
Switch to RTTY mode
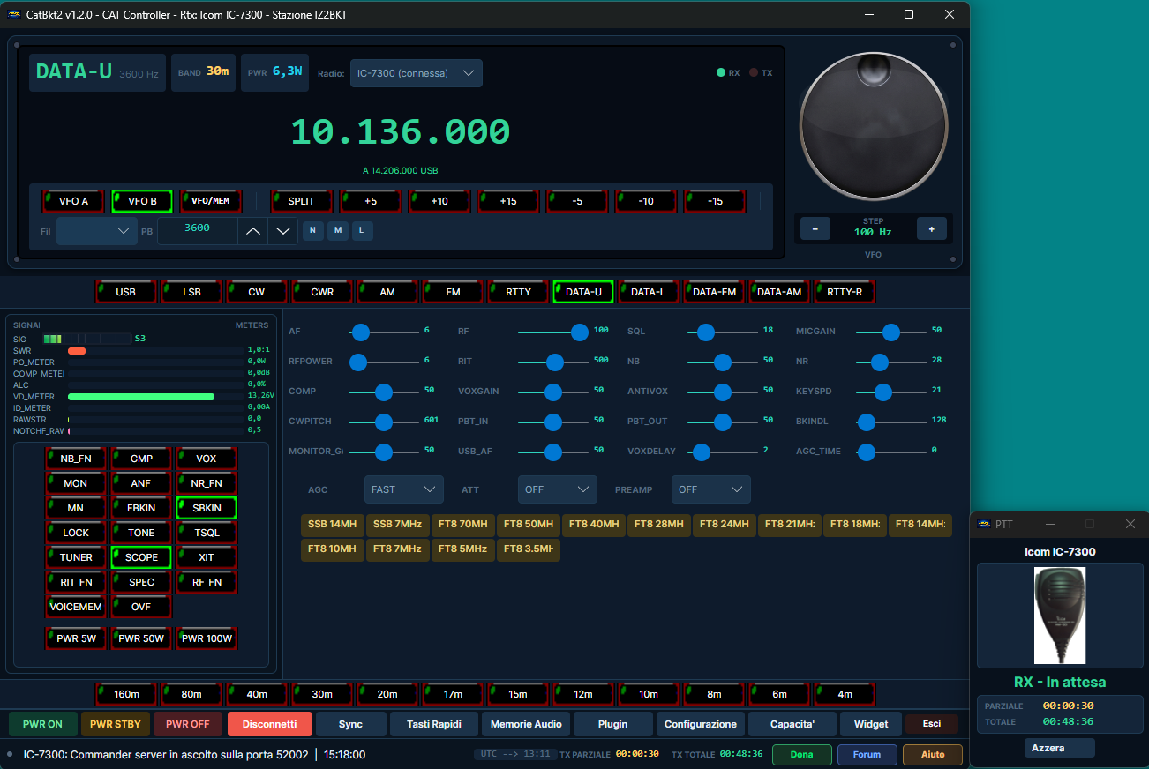518,292
